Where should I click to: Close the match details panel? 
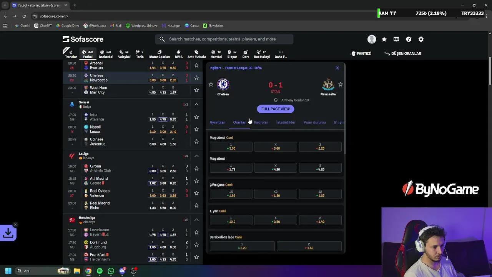[337, 68]
